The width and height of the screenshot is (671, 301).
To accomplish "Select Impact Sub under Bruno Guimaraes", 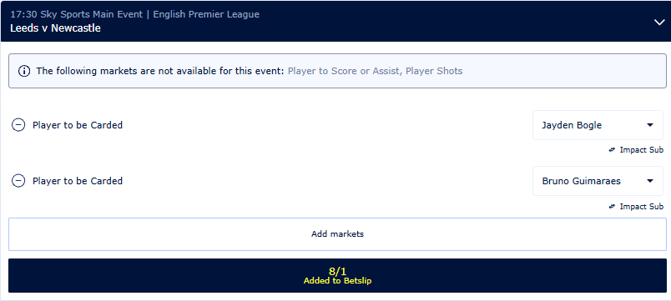I will coord(642,207).
